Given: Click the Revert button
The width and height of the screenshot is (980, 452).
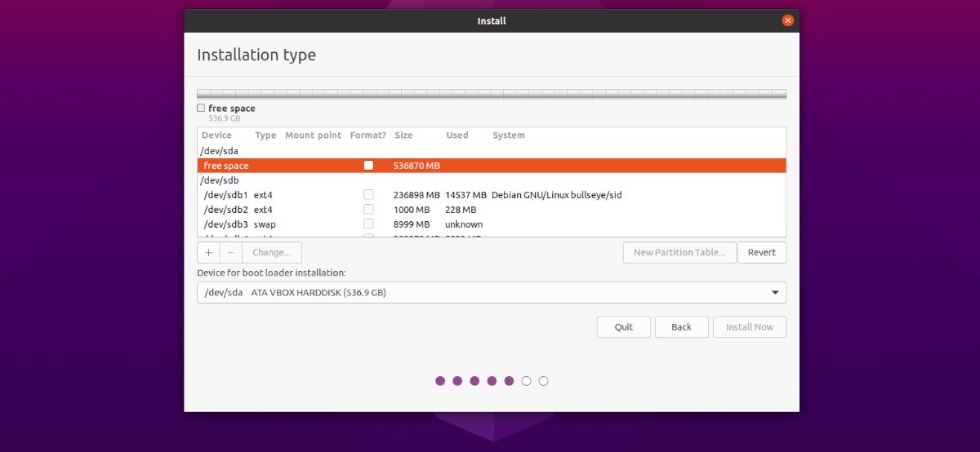Looking at the screenshot, I should pyautogui.click(x=762, y=252).
